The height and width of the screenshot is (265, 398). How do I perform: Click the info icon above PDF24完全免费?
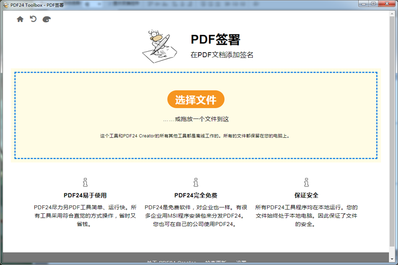pyautogui.click(x=196, y=182)
